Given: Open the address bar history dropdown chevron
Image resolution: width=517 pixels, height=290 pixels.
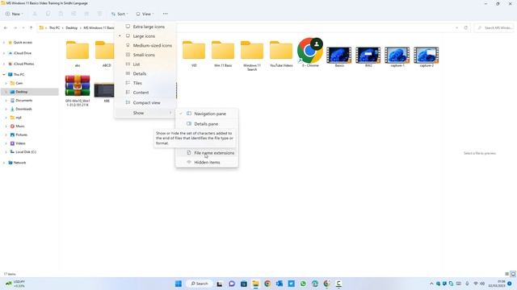Looking at the screenshot, I should point(456,28).
